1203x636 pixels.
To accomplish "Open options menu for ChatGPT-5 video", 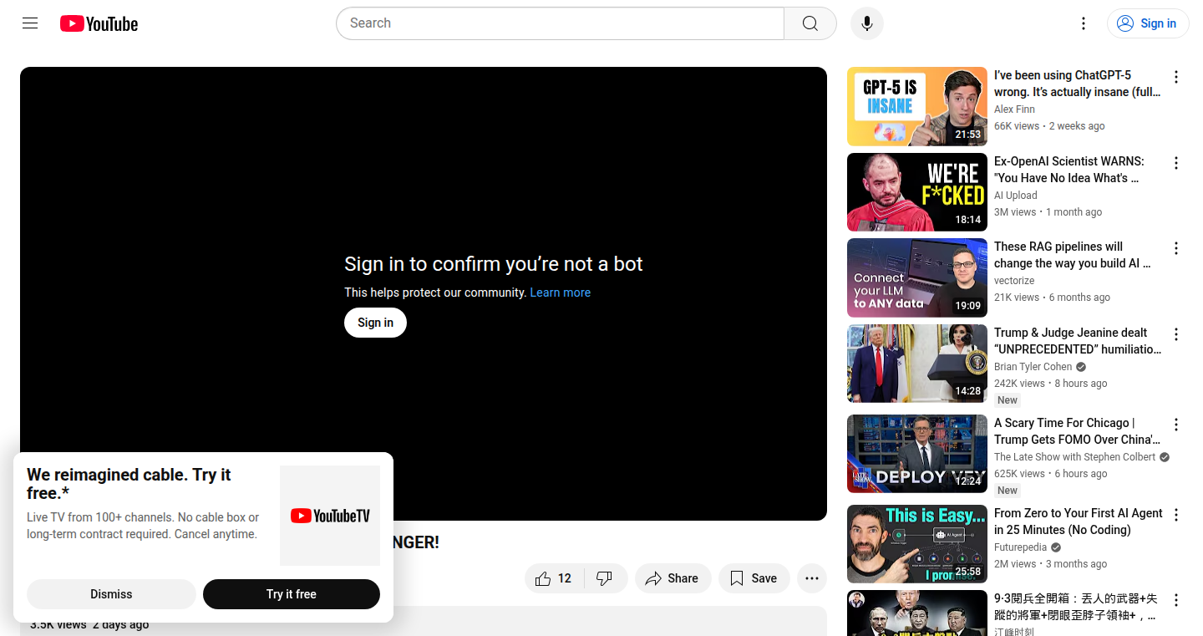I will pyautogui.click(x=1176, y=77).
